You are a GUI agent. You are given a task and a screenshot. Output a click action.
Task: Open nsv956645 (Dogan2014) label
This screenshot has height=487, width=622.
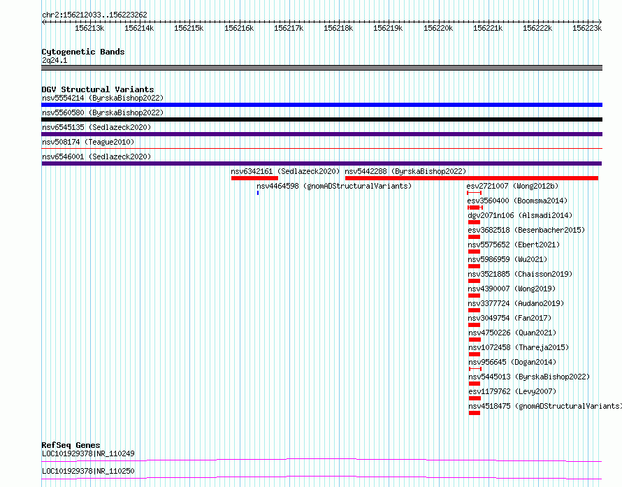pyautogui.click(x=512, y=362)
